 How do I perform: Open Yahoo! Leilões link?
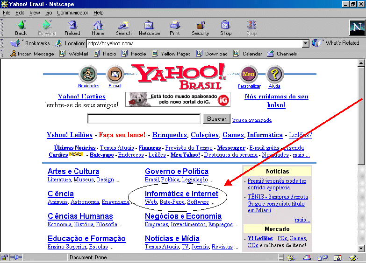(x=70, y=135)
